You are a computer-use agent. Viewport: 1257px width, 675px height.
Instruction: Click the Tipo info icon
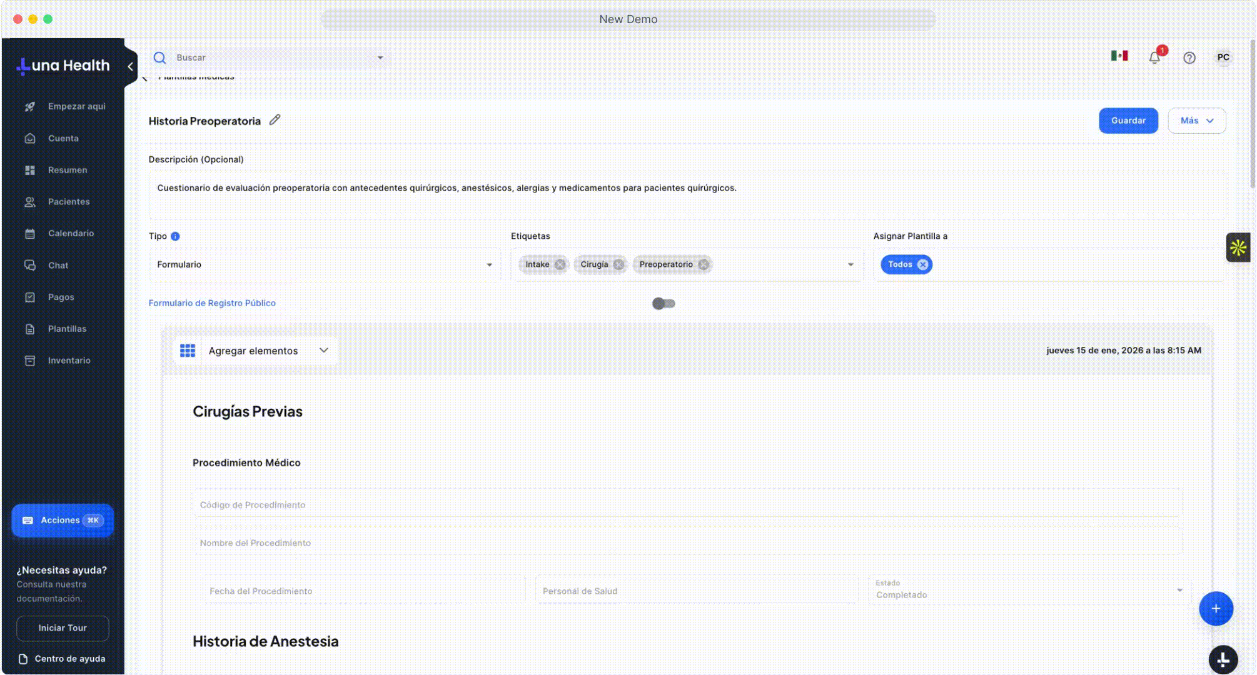pos(175,236)
